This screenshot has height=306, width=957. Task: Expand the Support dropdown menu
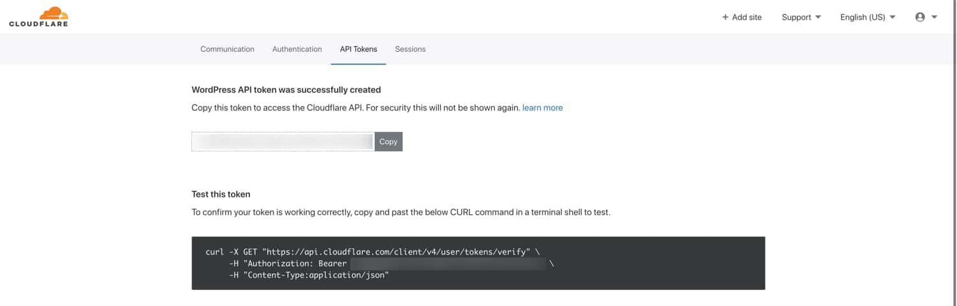tap(801, 17)
